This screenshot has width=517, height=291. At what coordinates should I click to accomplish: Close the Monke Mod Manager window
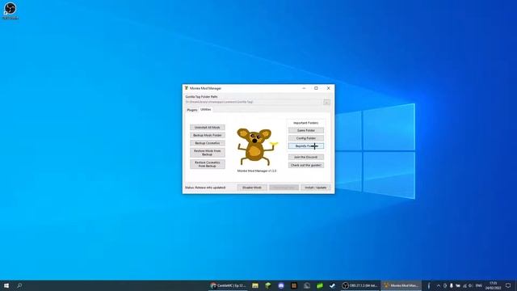click(x=329, y=88)
